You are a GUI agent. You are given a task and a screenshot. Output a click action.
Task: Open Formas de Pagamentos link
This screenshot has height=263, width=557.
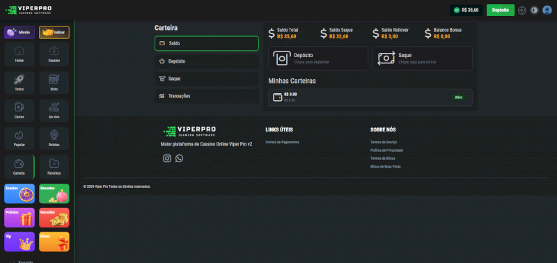click(x=283, y=142)
